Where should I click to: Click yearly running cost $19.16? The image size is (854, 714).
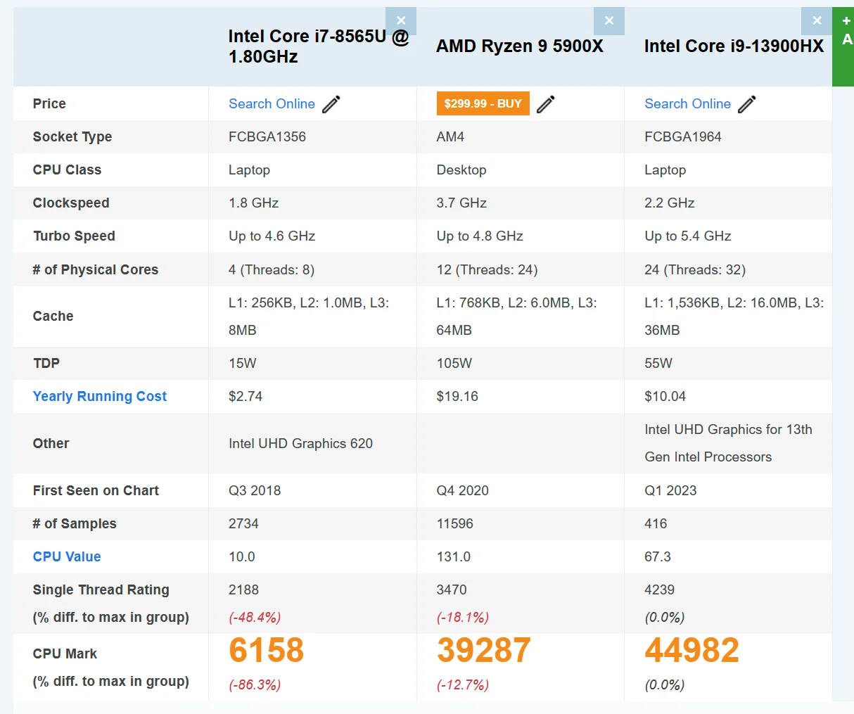457,396
